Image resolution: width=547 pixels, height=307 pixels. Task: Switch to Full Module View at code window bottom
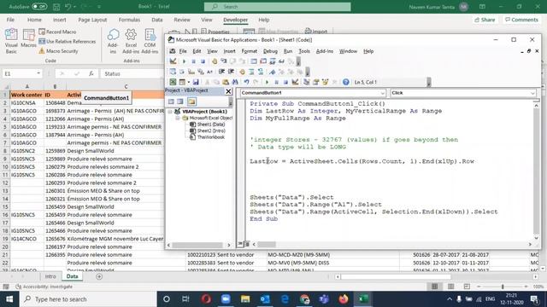click(x=247, y=244)
